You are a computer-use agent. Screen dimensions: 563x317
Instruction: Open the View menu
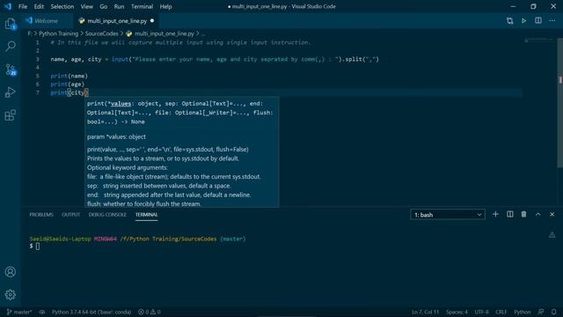pos(86,6)
